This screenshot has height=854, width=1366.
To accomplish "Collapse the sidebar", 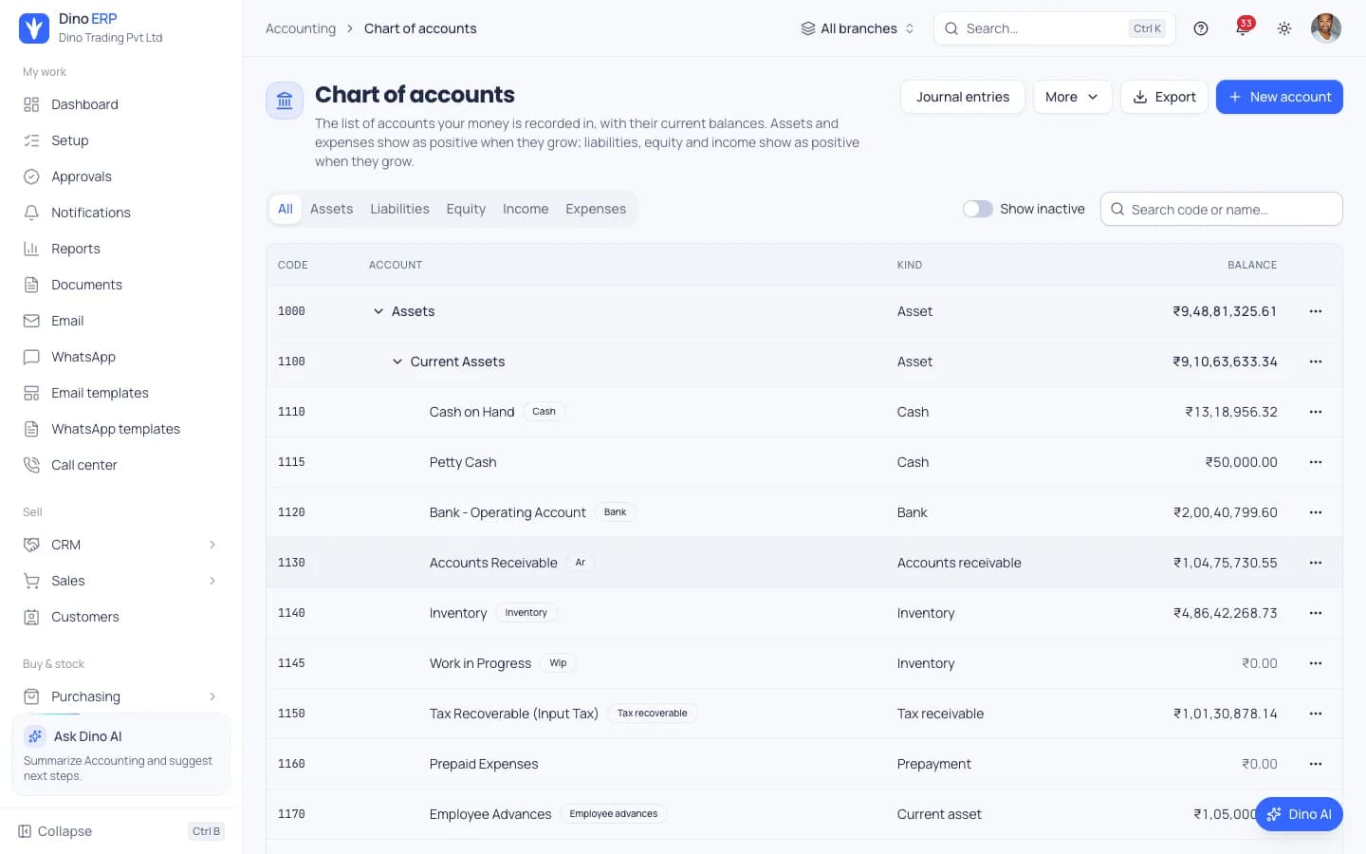I will (x=121, y=831).
